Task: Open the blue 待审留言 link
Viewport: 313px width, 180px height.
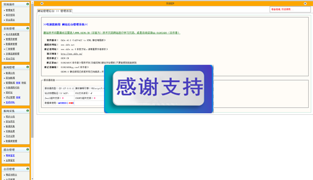Action: pyautogui.click(x=10, y=156)
